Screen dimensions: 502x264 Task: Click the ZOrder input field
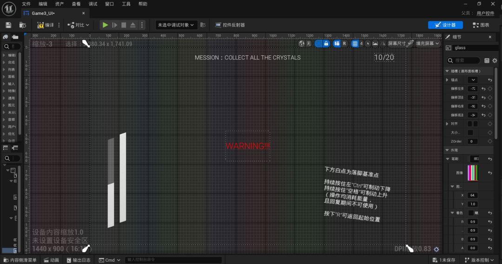pyautogui.click(x=472, y=141)
